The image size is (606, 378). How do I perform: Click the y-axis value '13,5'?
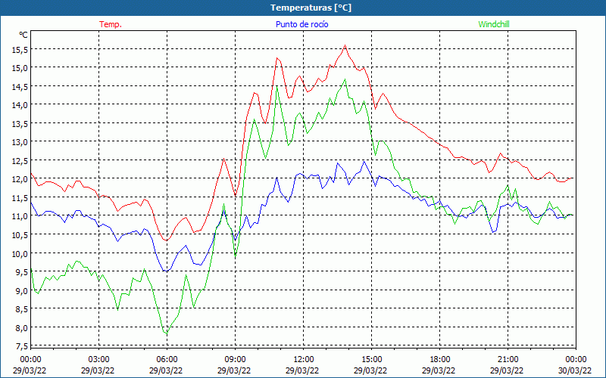pos(20,123)
